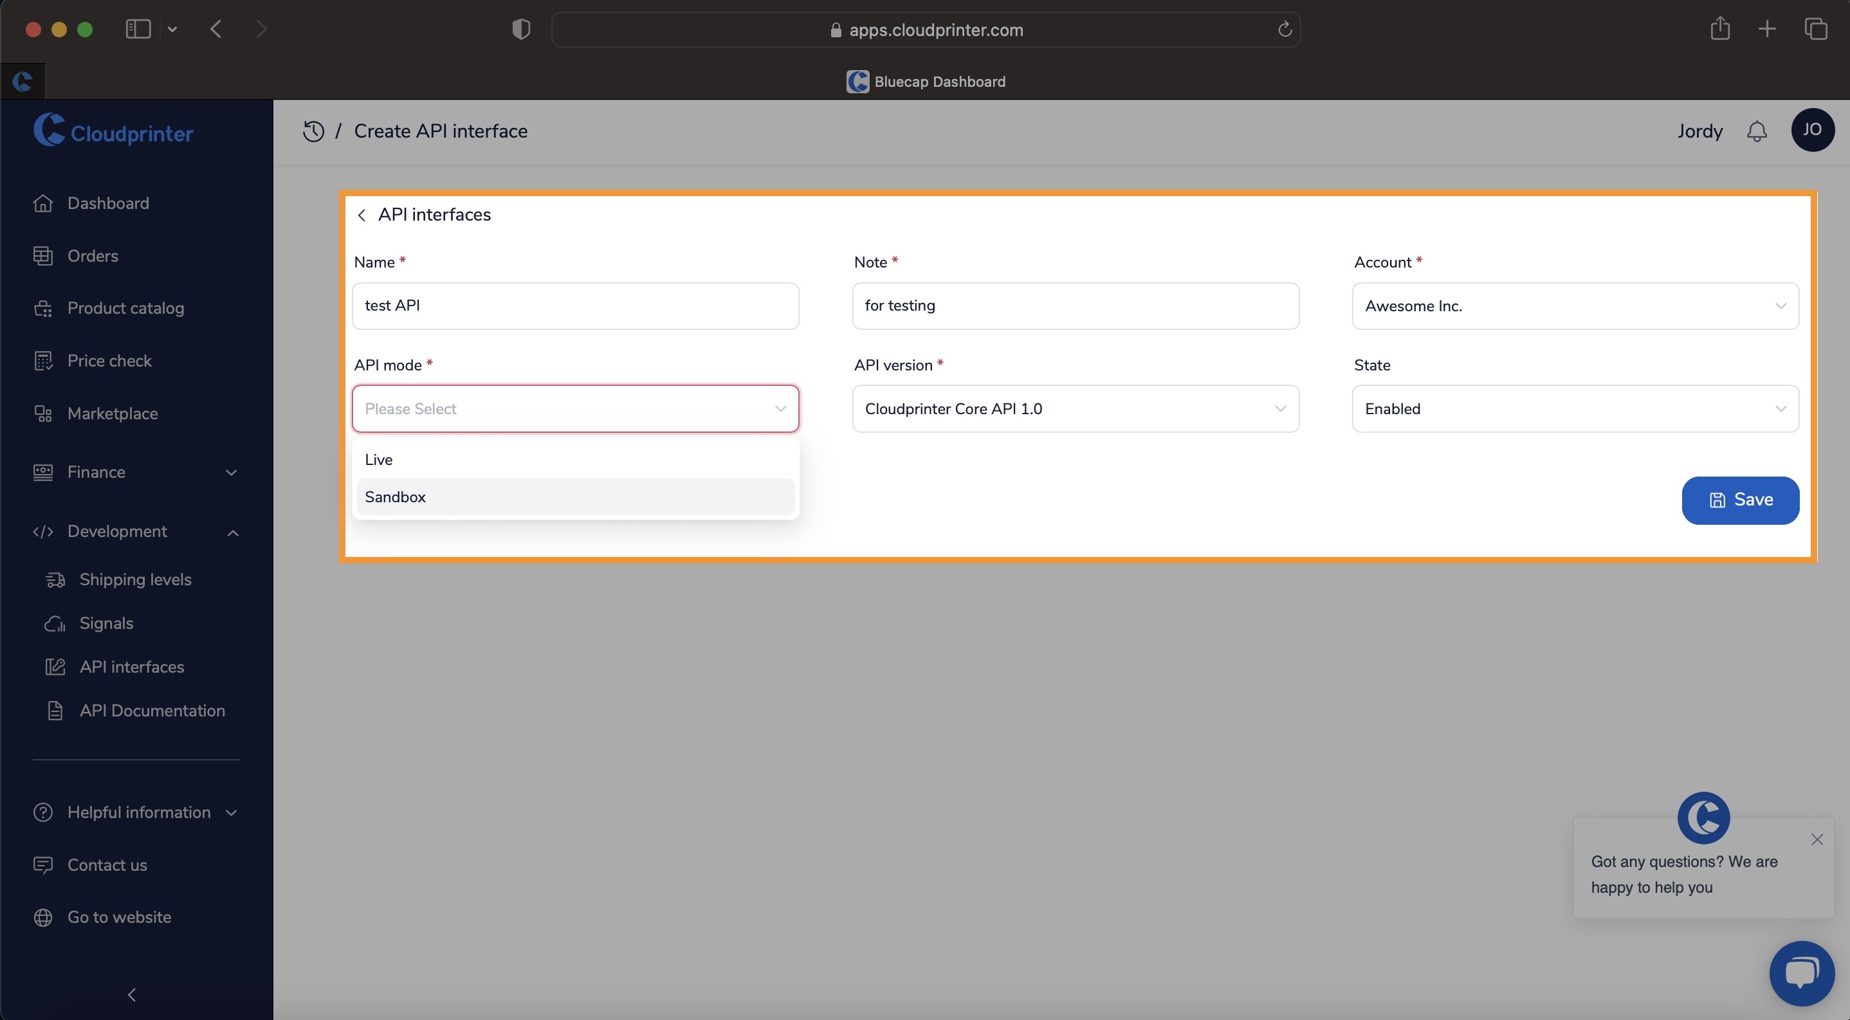This screenshot has width=1850, height=1020.
Task: Click the API interfaces edit icon
Action: (x=55, y=667)
